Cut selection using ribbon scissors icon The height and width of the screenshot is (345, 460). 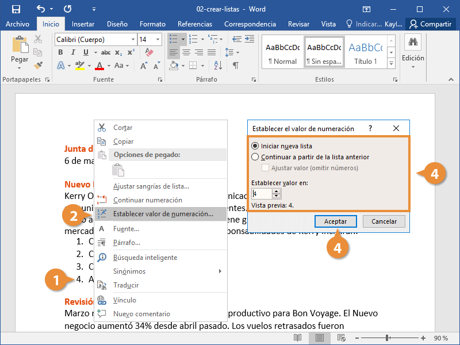click(38, 39)
